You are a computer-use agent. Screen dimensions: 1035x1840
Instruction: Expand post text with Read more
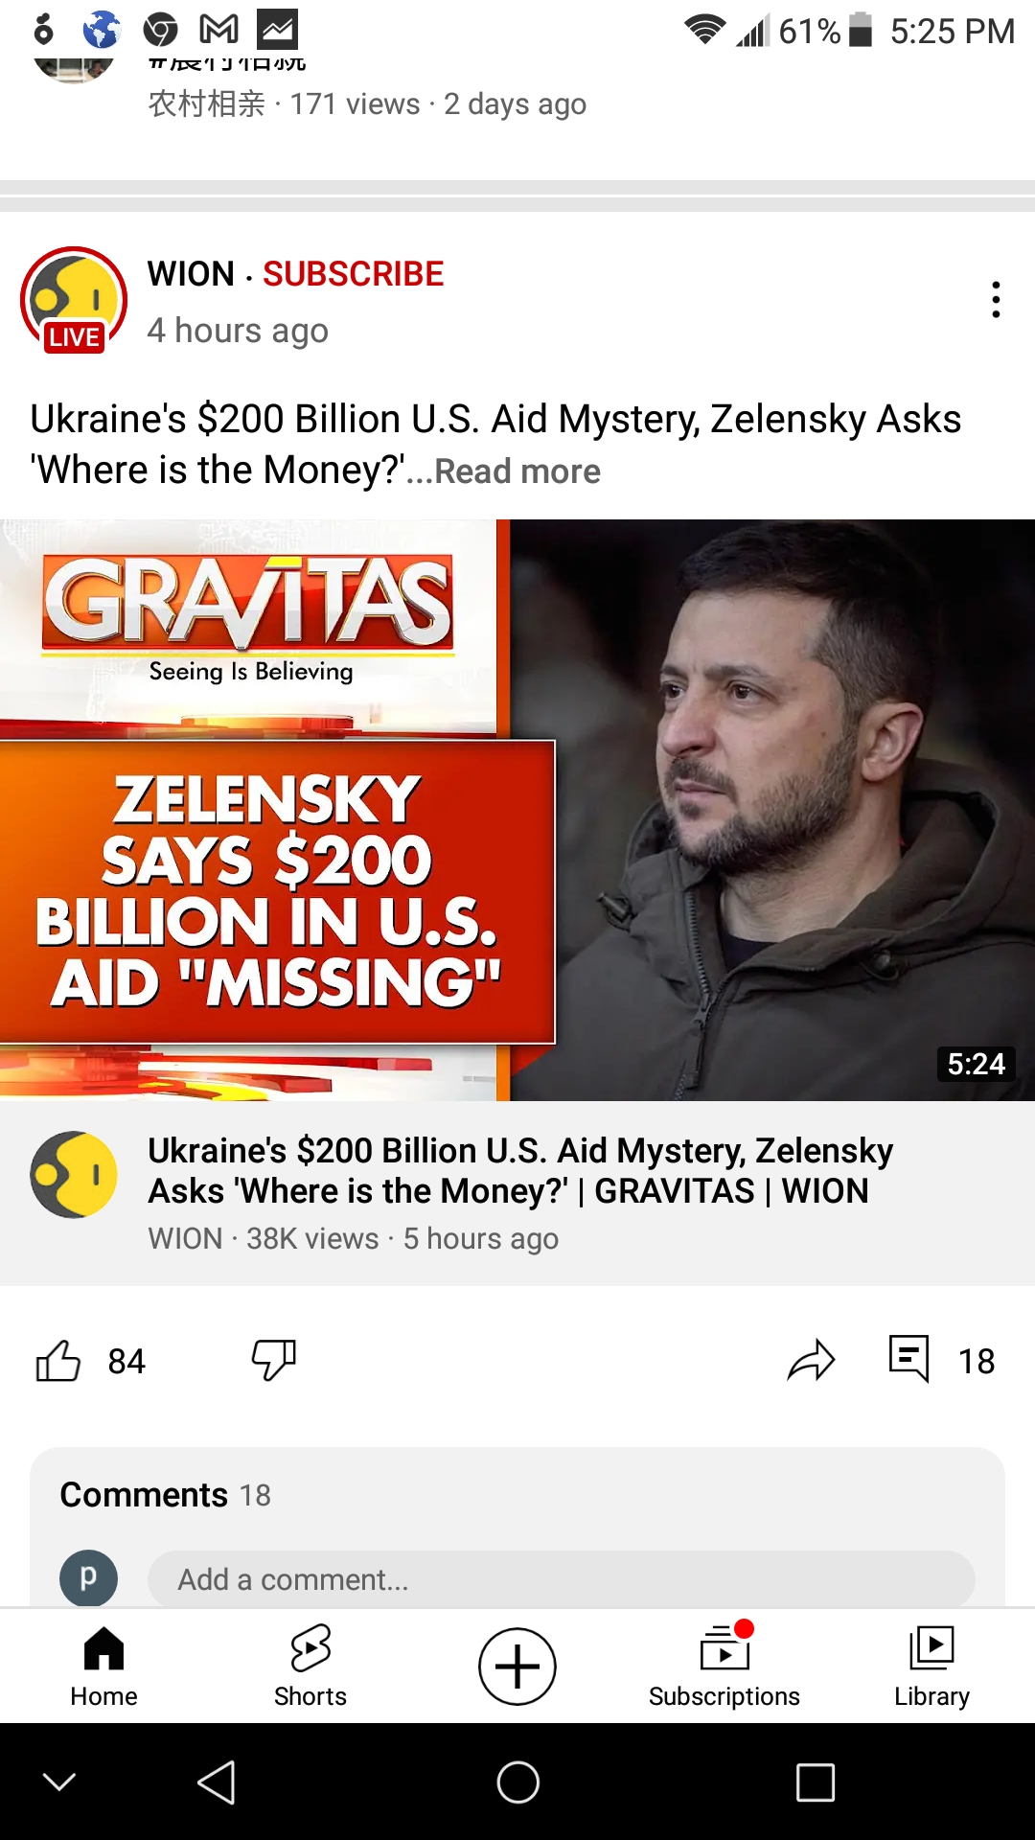pos(517,471)
